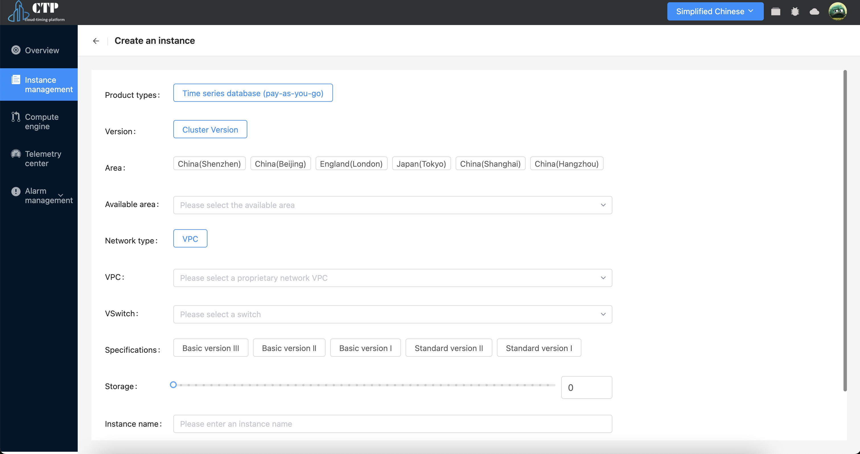Select China(Shanghai) area
This screenshot has height=454, width=860.
pyautogui.click(x=490, y=164)
